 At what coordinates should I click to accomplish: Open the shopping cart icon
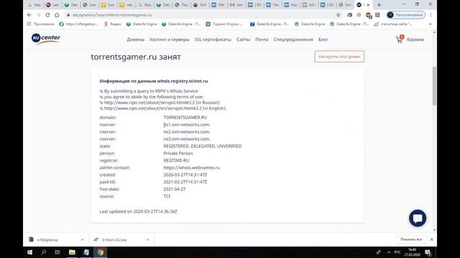[x=400, y=39]
